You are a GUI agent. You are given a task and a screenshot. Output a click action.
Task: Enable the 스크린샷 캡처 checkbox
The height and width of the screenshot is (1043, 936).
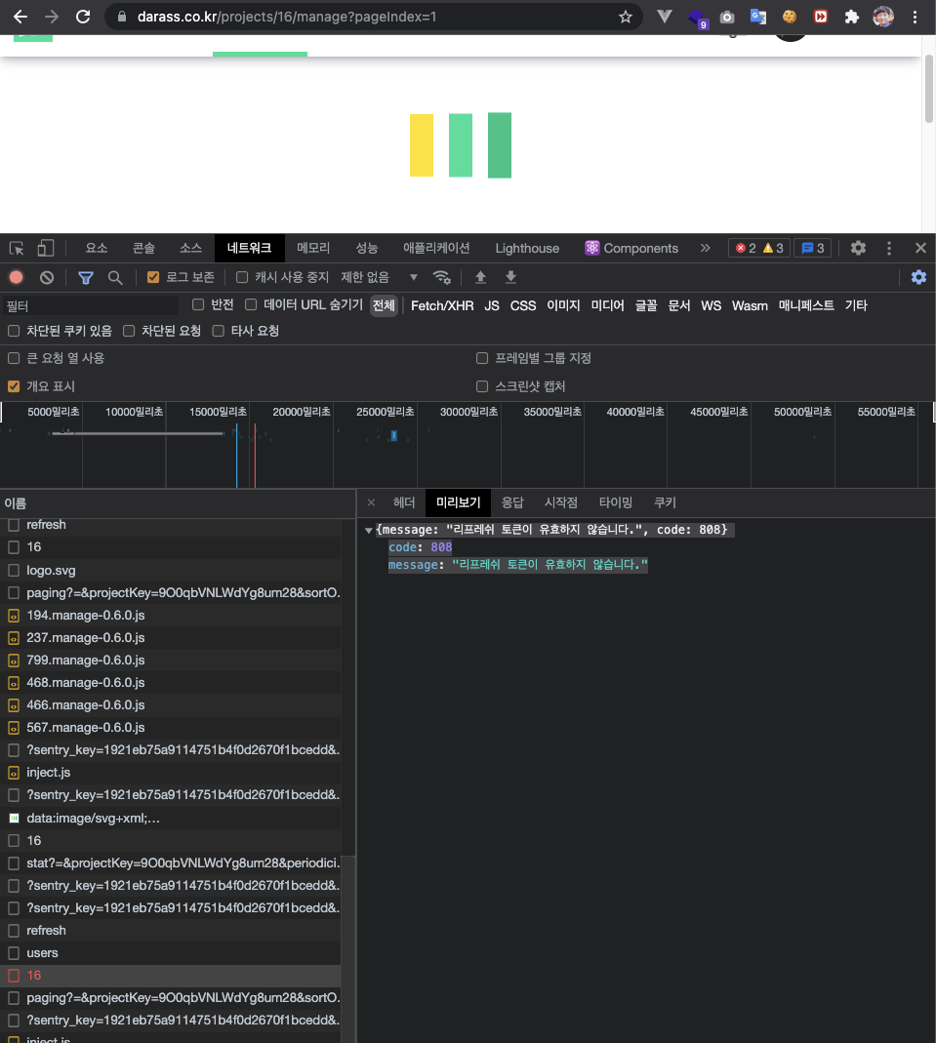(482, 385)
